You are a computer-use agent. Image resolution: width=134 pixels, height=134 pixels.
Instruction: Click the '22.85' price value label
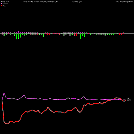click(x=129, y=100)
